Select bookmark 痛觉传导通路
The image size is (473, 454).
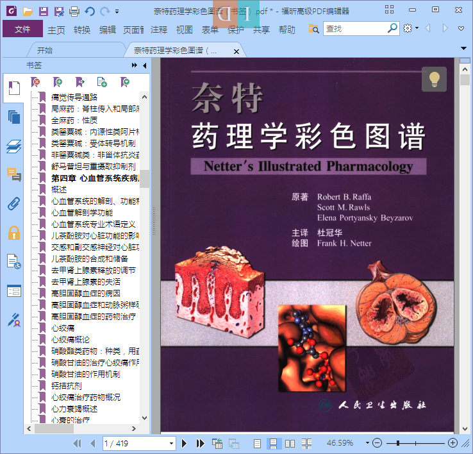(74, 97)
